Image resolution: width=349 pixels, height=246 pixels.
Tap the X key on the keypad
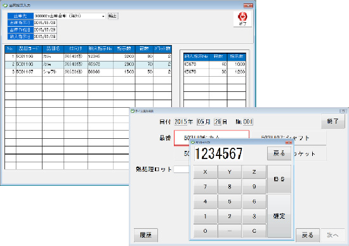coord(205,172)
